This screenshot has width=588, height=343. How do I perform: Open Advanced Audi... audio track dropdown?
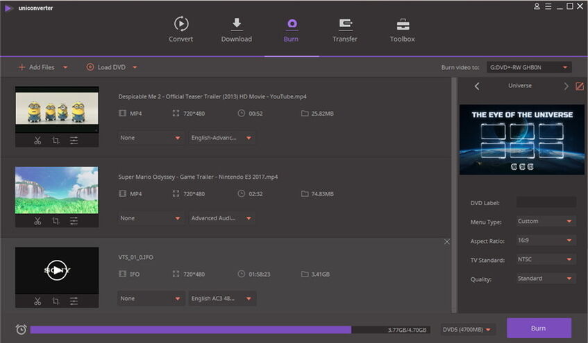click(x=221, y=218)
